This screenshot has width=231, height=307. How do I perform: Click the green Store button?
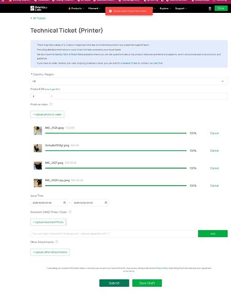coord(221,8)
